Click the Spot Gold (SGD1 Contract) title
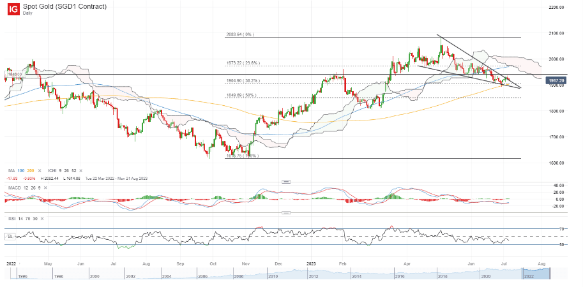This screenshot has width=583, height=287. [64, 6]
